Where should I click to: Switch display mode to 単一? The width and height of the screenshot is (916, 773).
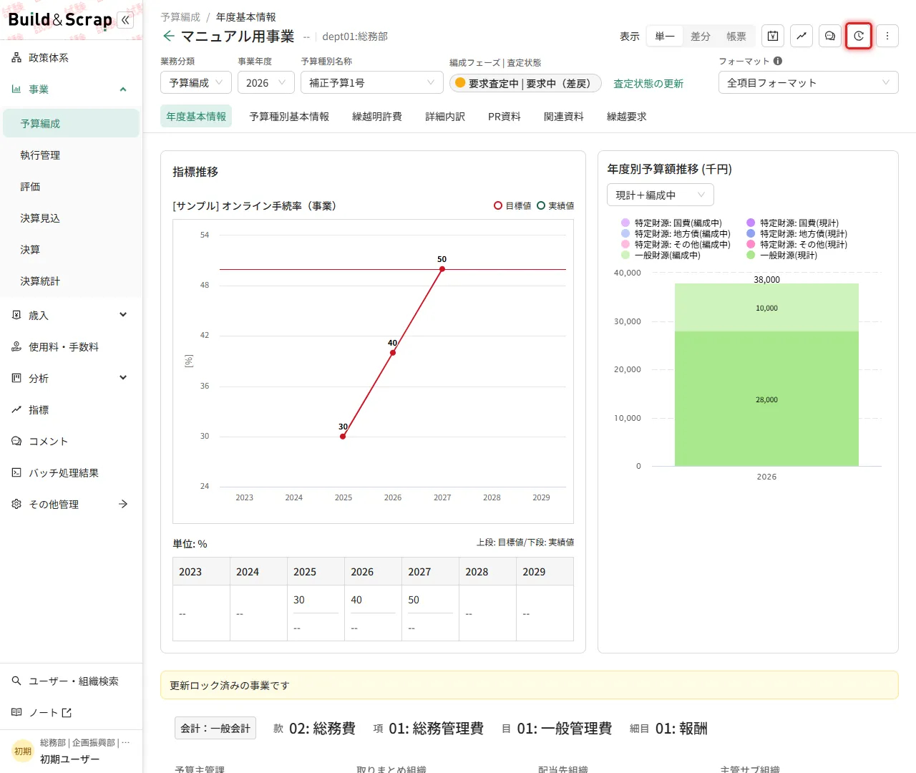coord(665,36)
